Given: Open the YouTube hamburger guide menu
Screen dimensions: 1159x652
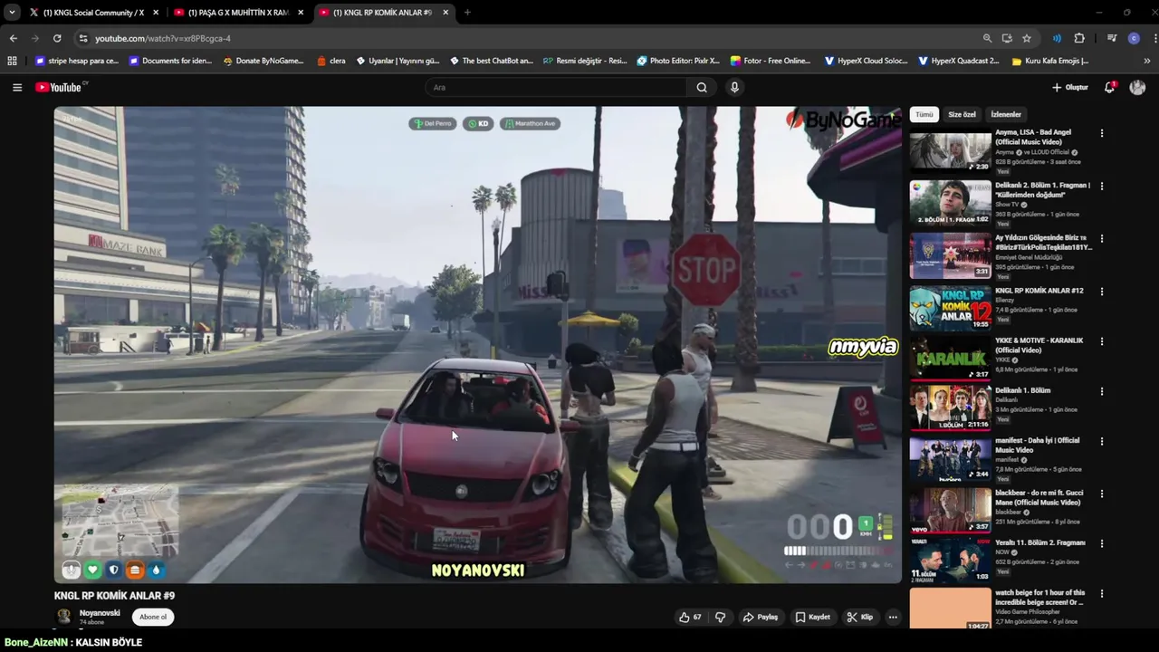Looking at the screenshot, I should pyautogui.click(x=17, y=87).
